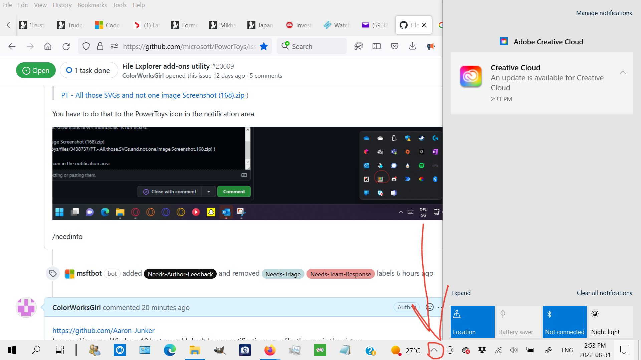Open the Downloads panel in Firefox
Screen dimensions: 641x360
(412, 46)
